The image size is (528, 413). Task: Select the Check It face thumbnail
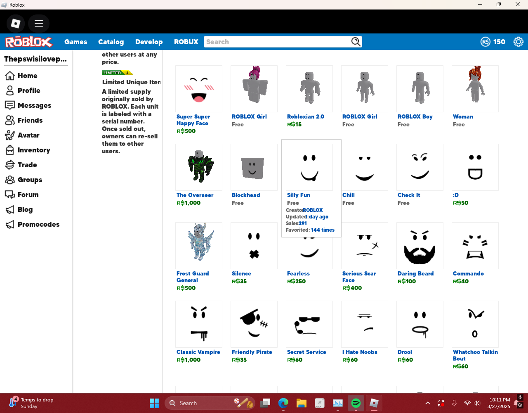coord(420,167)
